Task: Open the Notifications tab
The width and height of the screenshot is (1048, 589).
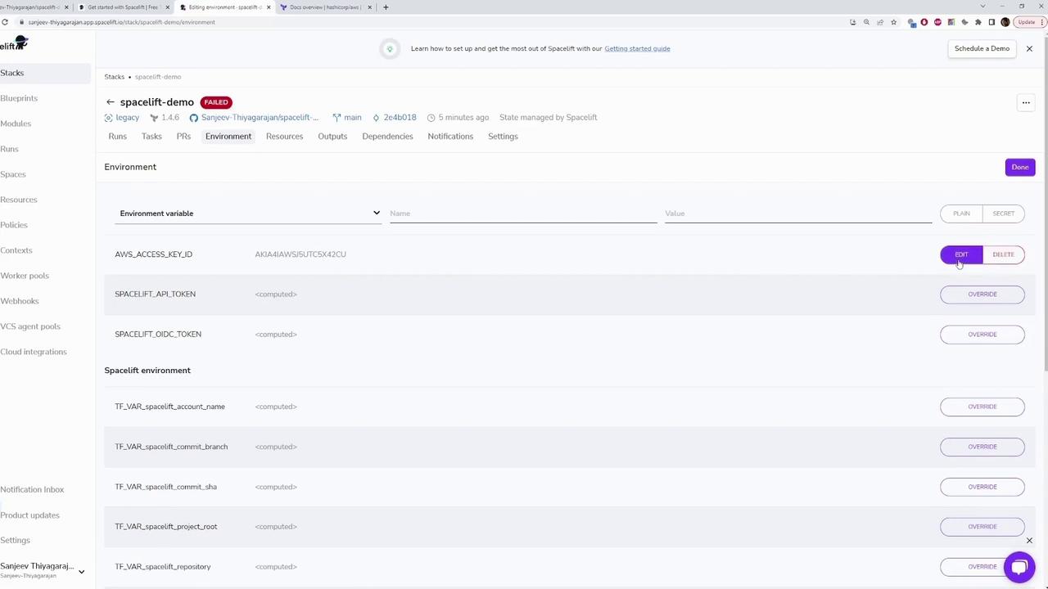Action: click(450, 137)
